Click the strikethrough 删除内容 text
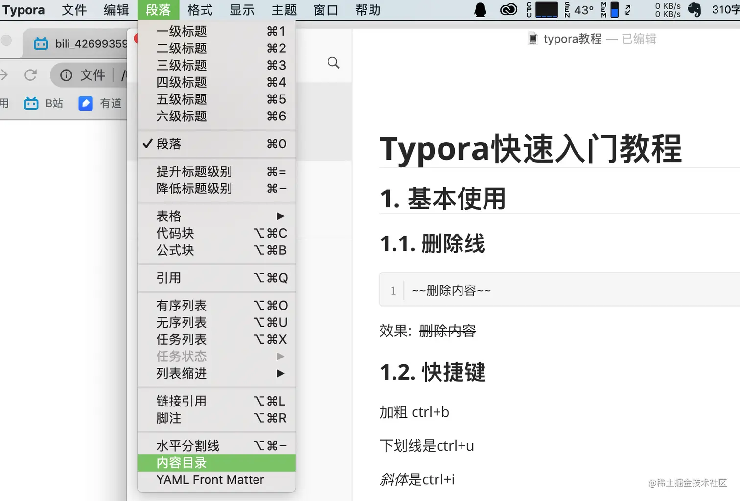The height and width of the screenshot is (501, 740). (447, 331)
